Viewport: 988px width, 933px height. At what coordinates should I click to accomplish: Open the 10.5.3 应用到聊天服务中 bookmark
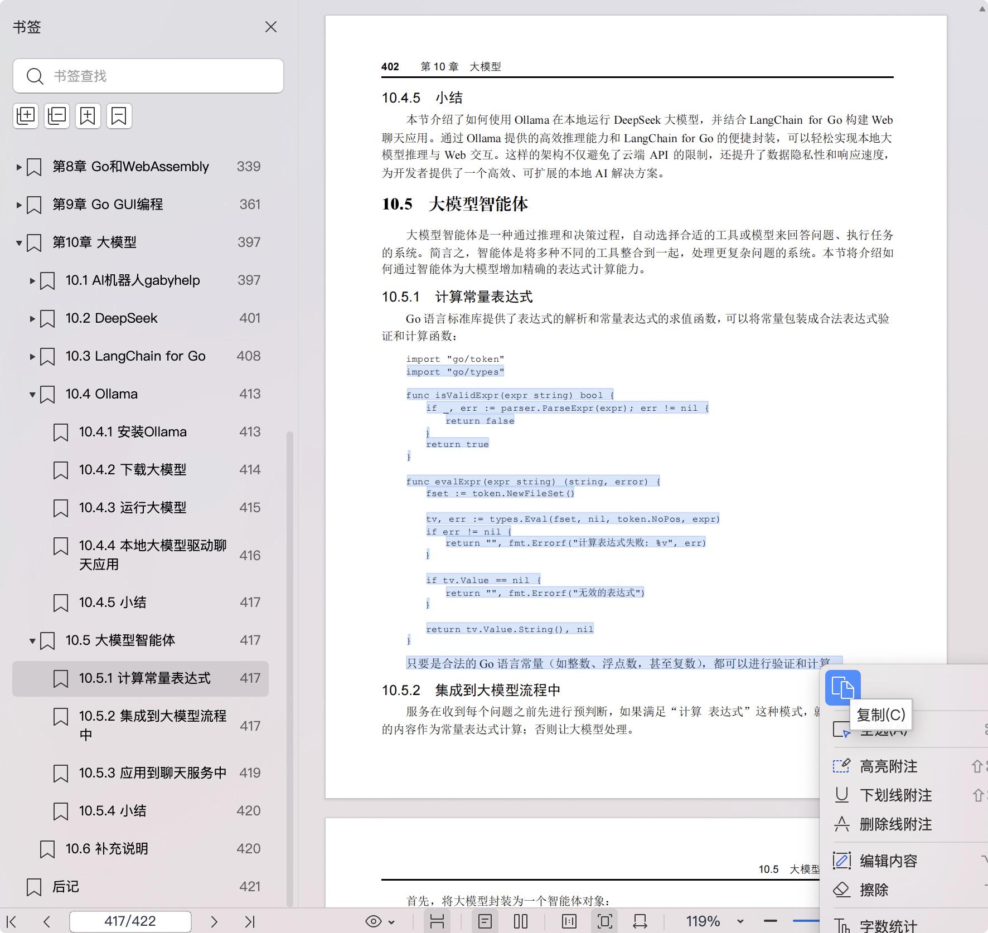pos(152,772)
